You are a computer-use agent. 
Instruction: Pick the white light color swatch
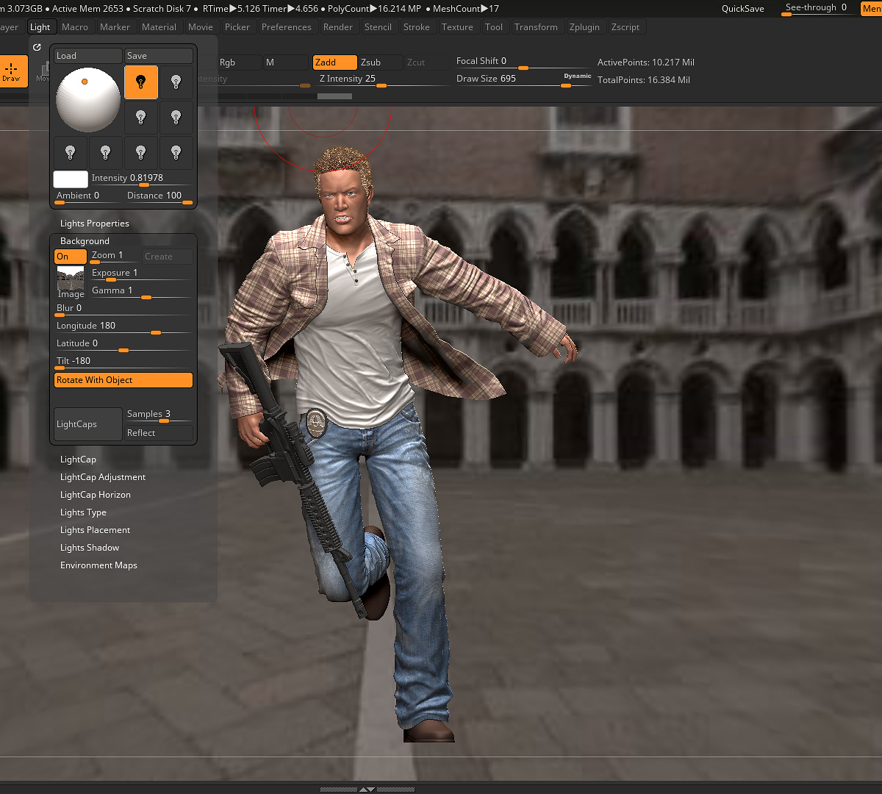71,179
